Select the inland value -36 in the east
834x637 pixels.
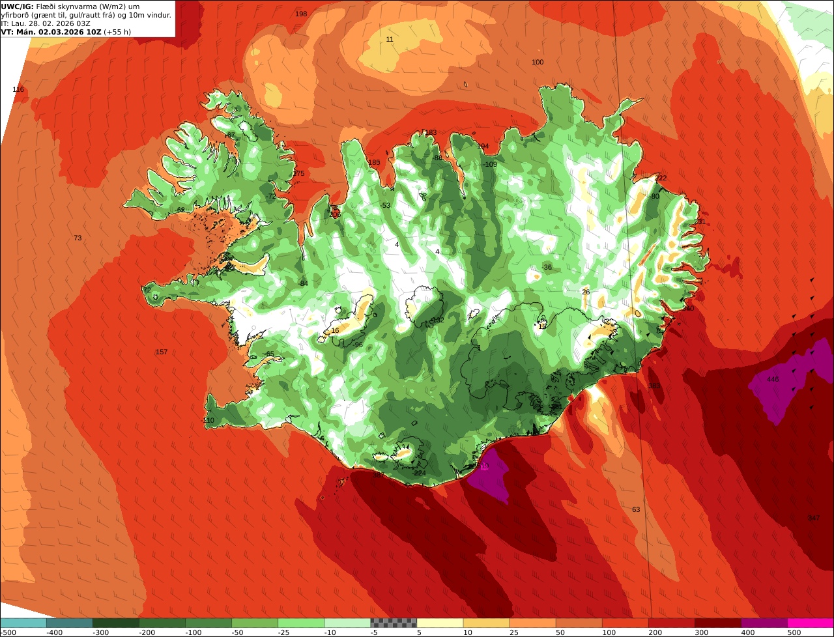(546, 267)
